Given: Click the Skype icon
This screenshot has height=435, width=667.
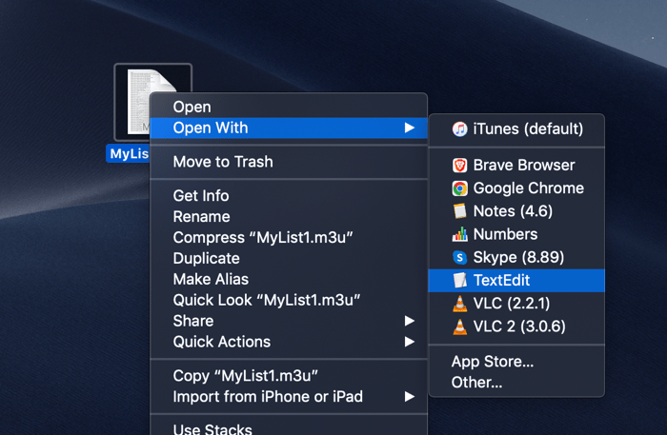Looking at the screenshot, I should (459, 257).
